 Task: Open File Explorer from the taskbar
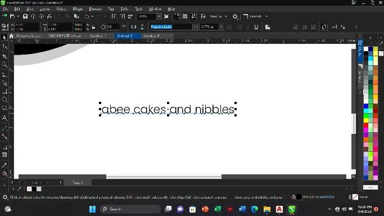pos(266,209)
